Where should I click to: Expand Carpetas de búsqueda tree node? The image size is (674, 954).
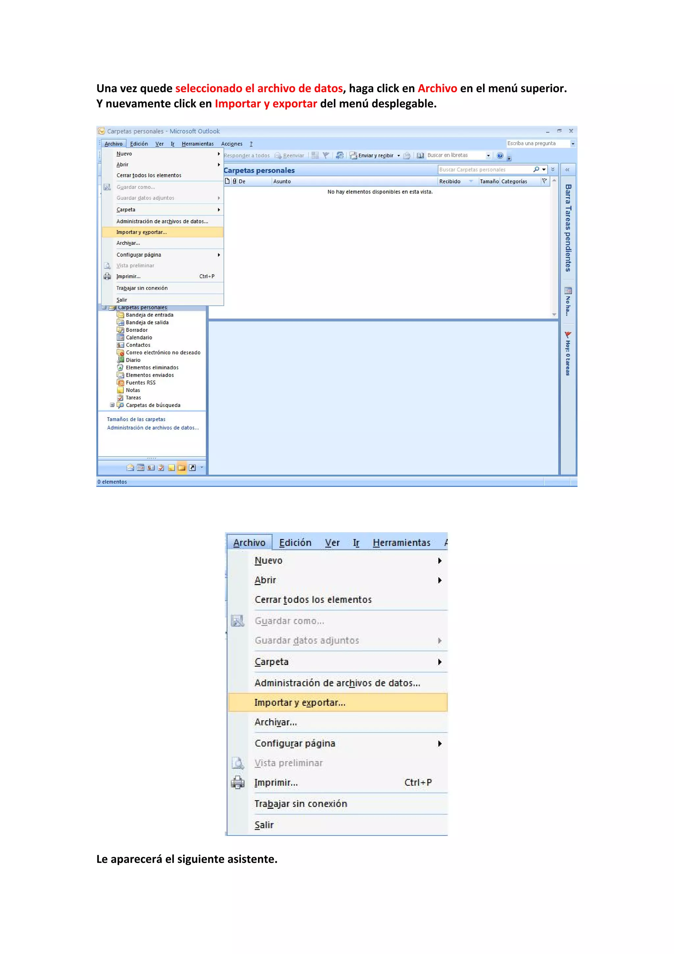(x=112, y=405)
